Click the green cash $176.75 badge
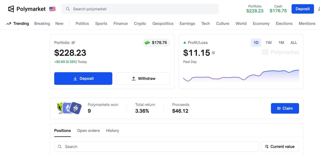Viewport: 320px width, 156px height. click(x=156, y=43)
